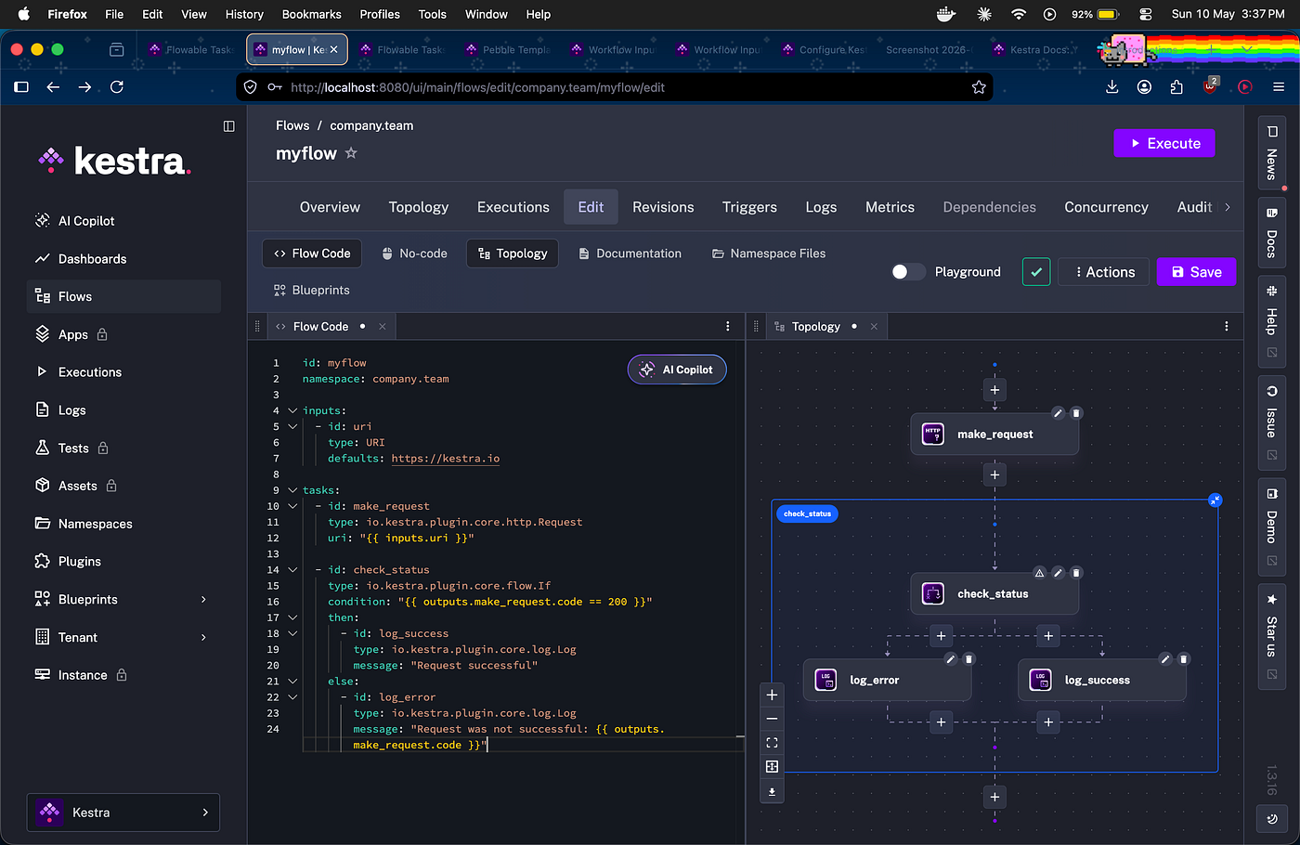
Task: Open the Issue link in the right rail
Action: point(1272,422)
